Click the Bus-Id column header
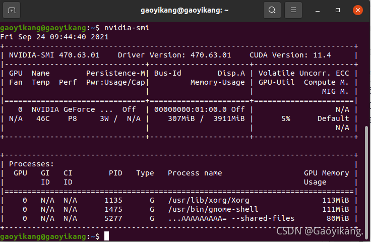The width and height of the screenshot is (371, 242). (x=168, y=73)
